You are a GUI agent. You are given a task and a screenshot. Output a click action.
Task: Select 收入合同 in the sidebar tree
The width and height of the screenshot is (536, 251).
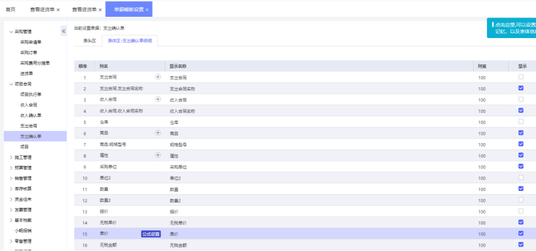coord(28,105)
